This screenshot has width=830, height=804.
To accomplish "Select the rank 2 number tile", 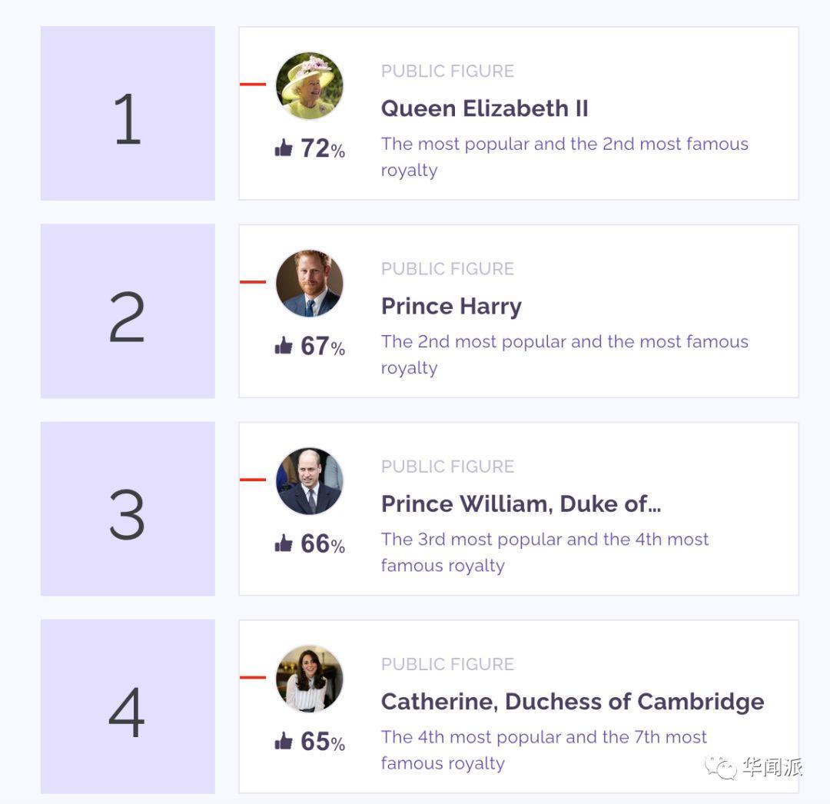I will click(x=128, y=311).
